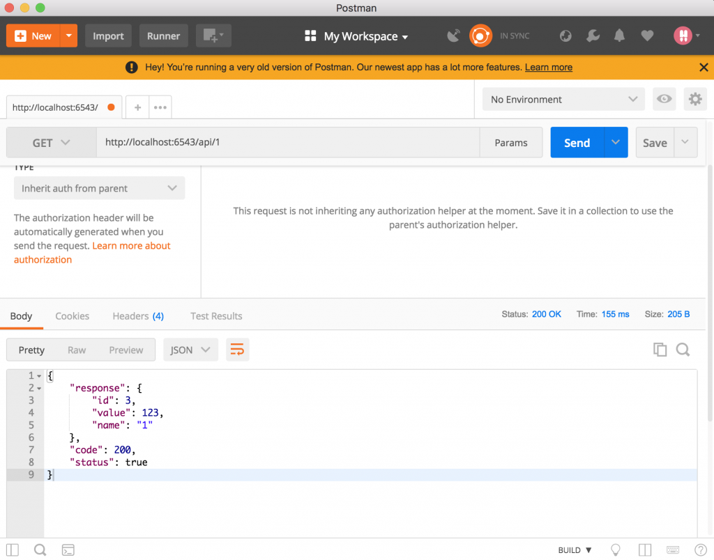Collapse the response object fold arrow
Viewport: 714px width, 560px height.
(39, 389)
